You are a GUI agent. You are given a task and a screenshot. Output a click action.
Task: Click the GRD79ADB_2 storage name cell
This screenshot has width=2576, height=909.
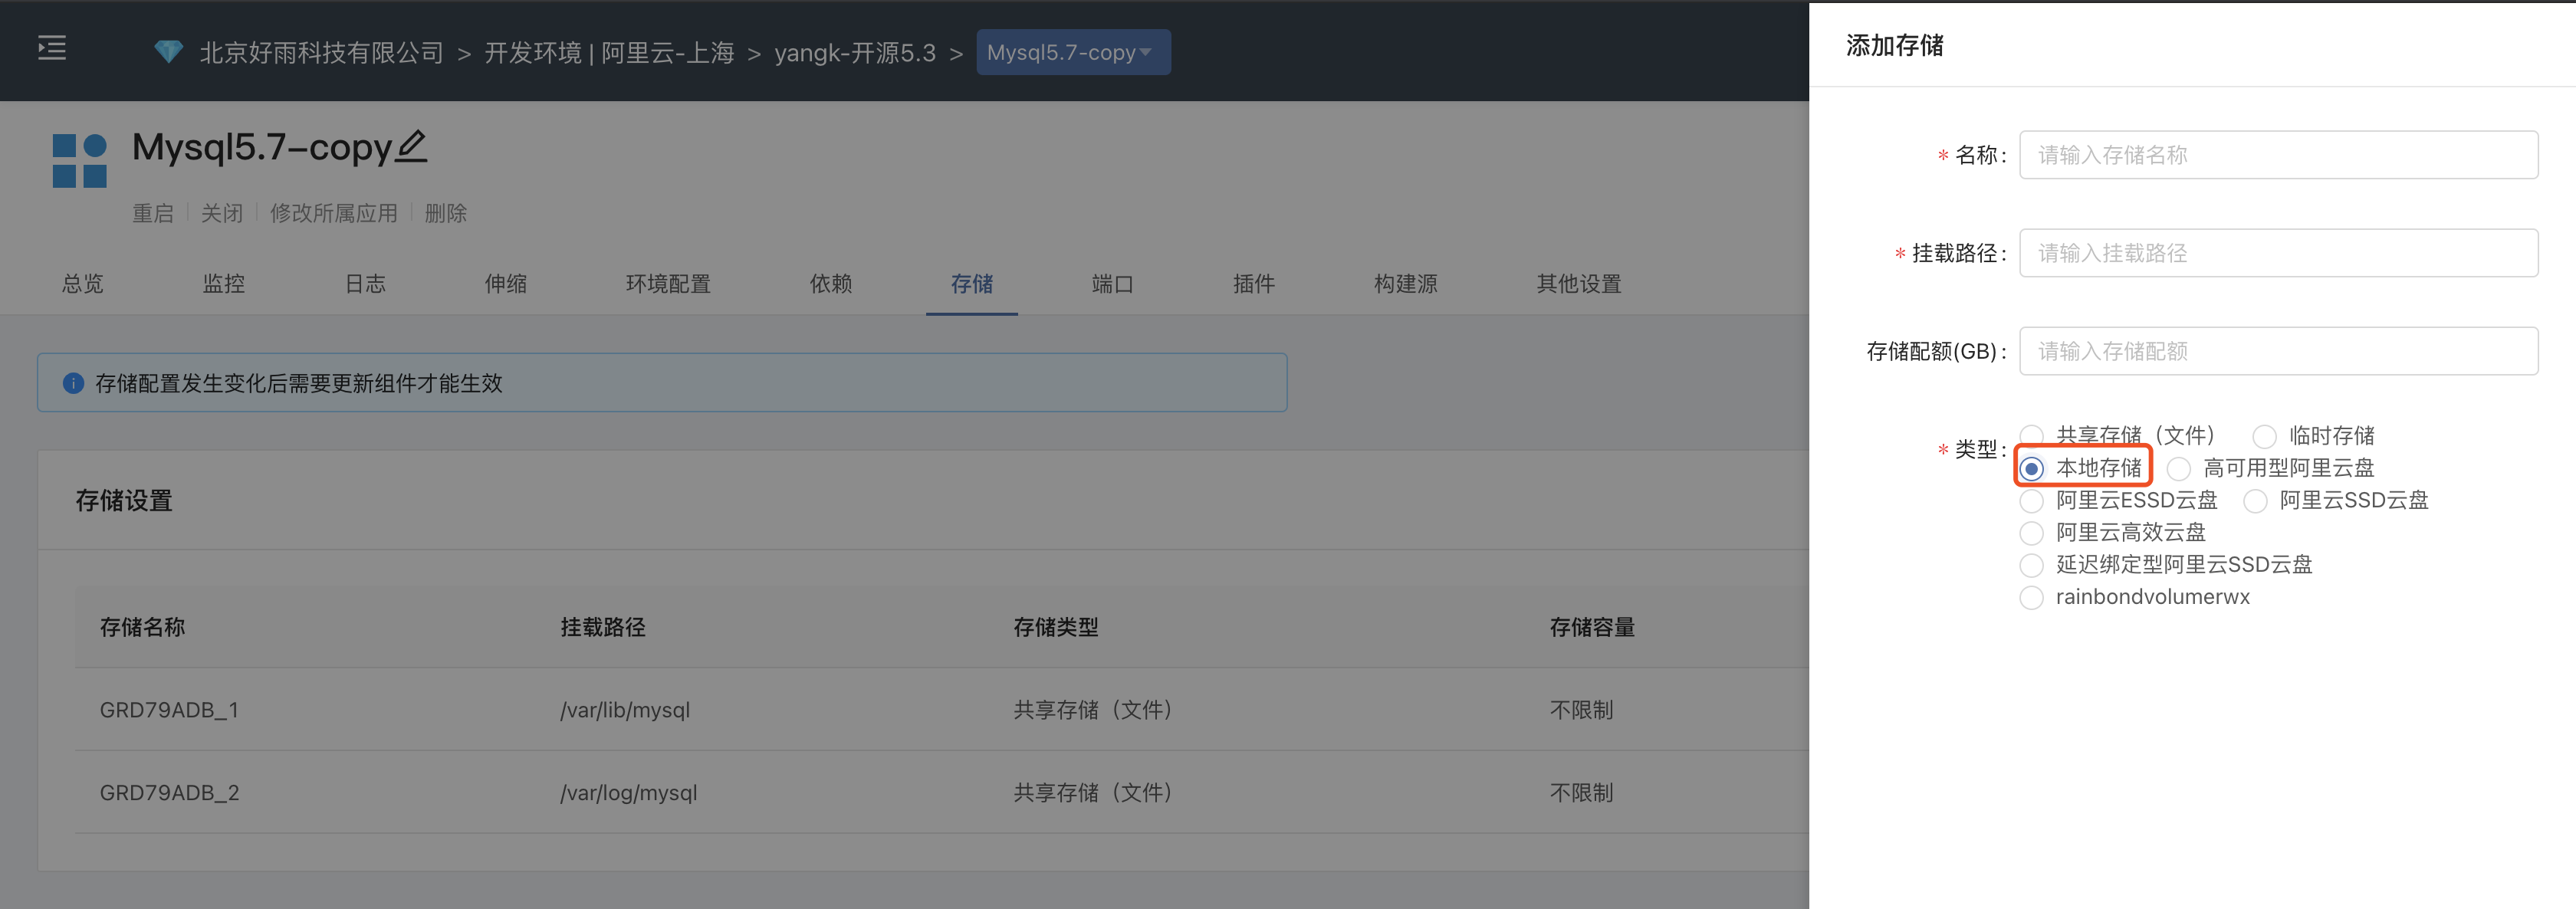click(x=169, y=793)
